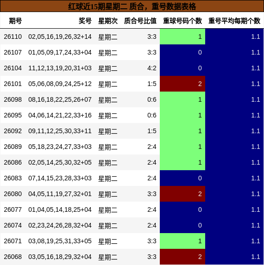Click ratio 0:6 in row 26098
264x265 pixels.
click(x=152, y=99)
